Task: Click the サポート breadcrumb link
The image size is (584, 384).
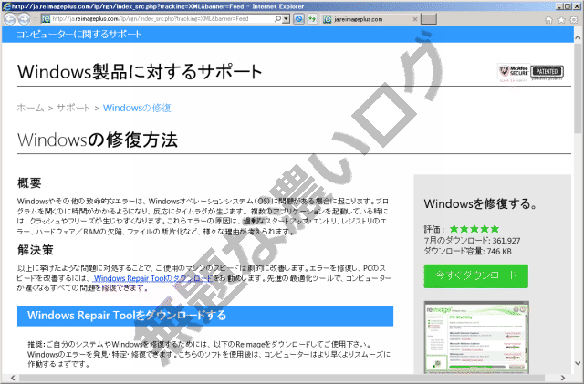Action: pos(73,108)
